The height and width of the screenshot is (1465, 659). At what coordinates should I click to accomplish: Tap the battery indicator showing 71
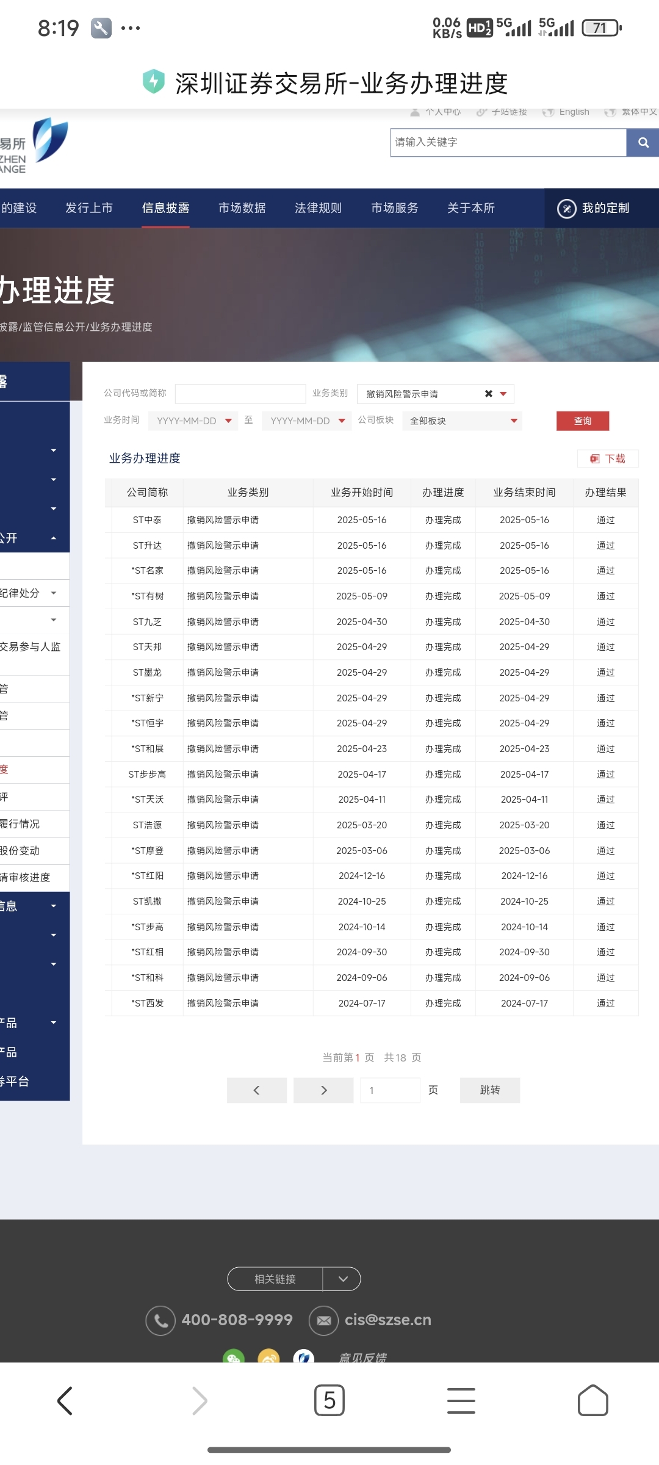(x=602, y=28)
